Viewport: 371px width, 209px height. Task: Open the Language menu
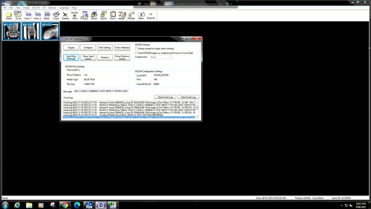pyautogui.click(x=64, y=8)
